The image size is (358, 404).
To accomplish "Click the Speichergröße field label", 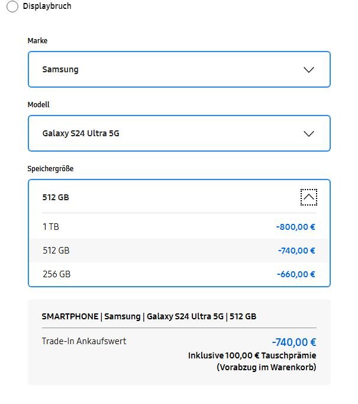I will [50, 169].
